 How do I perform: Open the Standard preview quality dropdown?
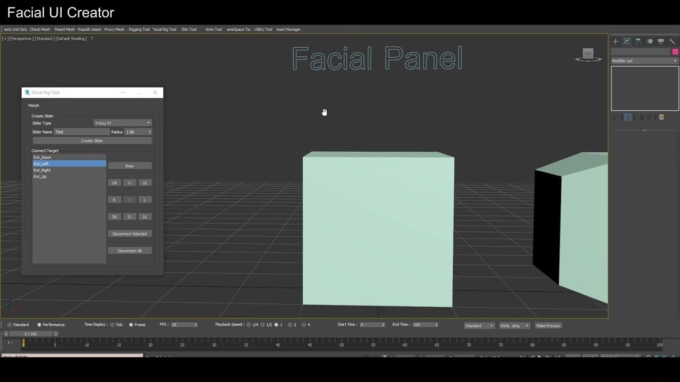coord(478,325)
